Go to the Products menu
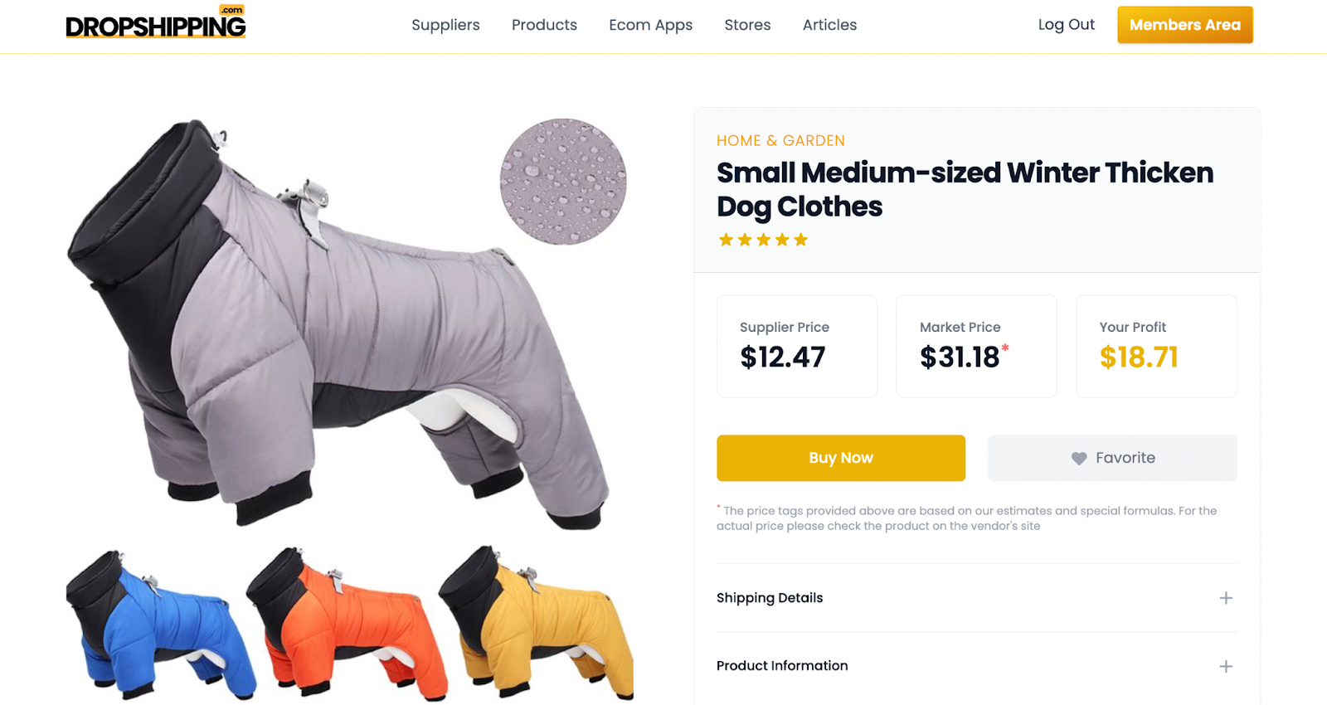Viewport: 1327px width, 705px height. point(544,25)
